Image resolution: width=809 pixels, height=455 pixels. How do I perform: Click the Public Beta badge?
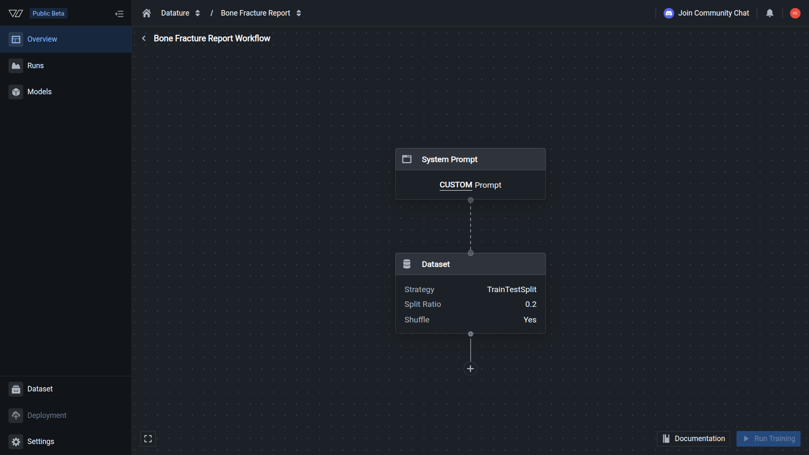pos(48,13)
